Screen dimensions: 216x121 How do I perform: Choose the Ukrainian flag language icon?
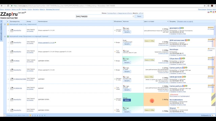(211, 12)
